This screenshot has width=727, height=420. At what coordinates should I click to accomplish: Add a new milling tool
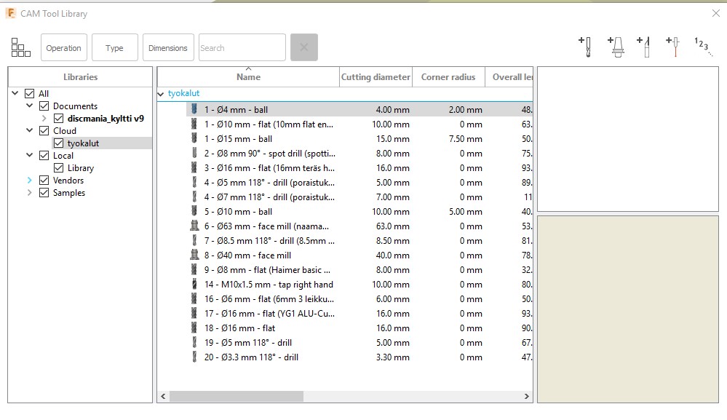(586, 45)
